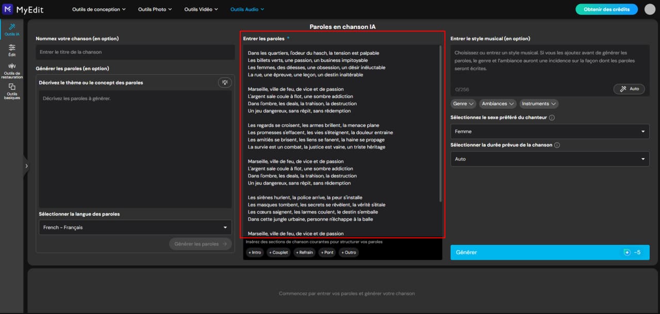Click 'Entrer le style musical (en option)' label

click(490, 39)
